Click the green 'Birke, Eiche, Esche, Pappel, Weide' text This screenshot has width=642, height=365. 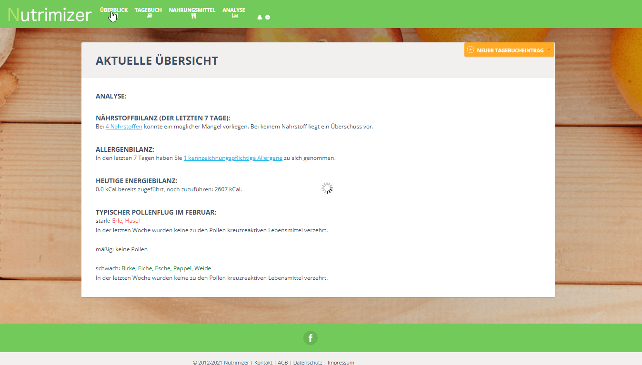pos(166,268)
